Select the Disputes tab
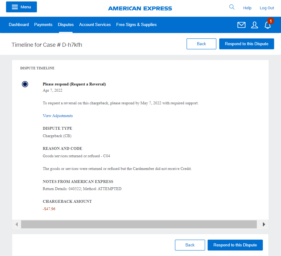Image resolution: width=281 pixels, height=256 pixels. point(66,25)
